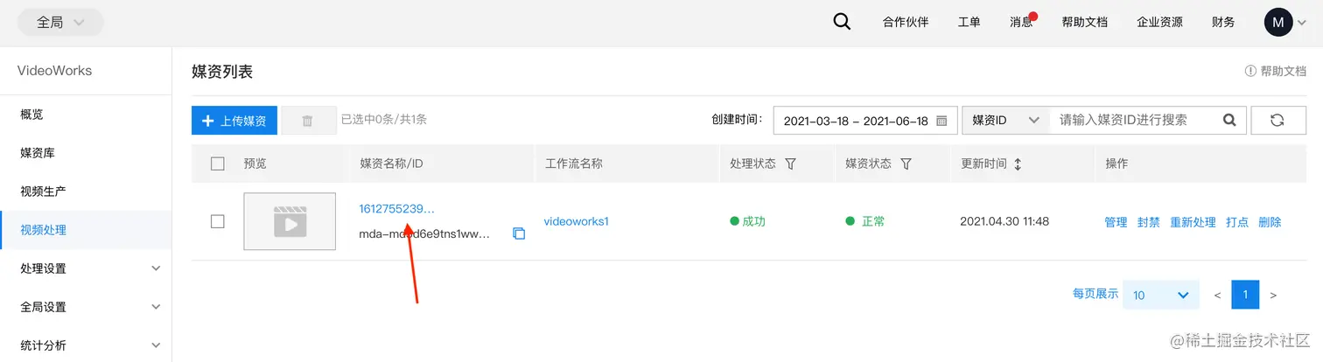The width and height of the screenshot is (1323, 362).
Task: Click the 2021.04.30 11:48 update time
Action: click(1004, 221)
